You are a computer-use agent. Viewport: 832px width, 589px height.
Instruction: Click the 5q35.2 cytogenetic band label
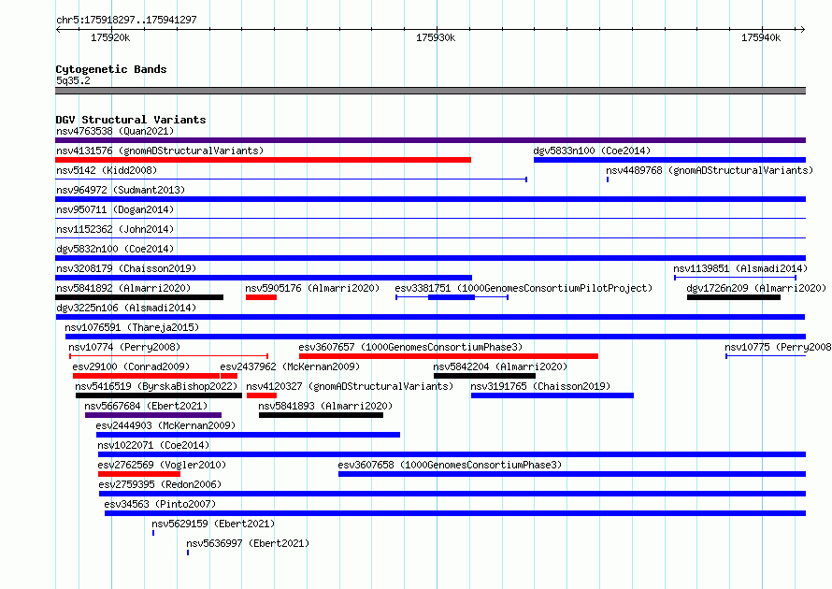(73, 80)
